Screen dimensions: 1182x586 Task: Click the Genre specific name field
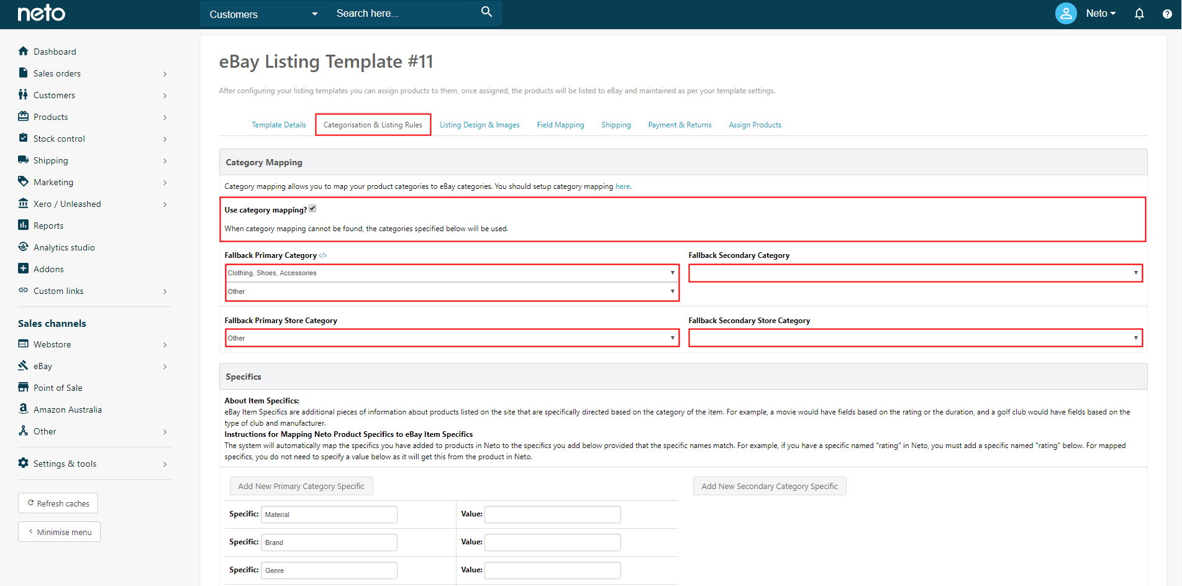(x=329, y=570)
